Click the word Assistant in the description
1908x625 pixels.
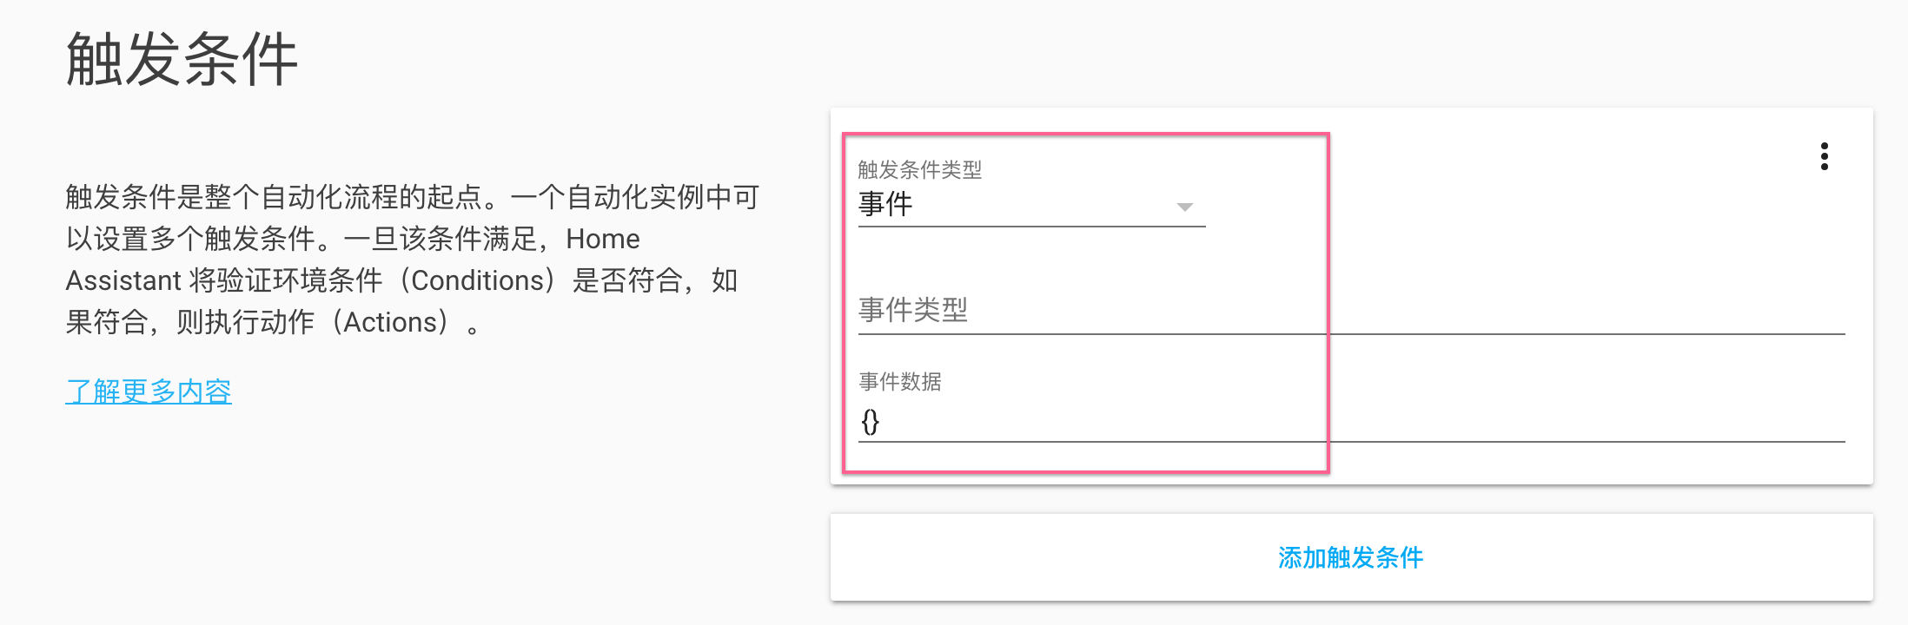[123, 280]
